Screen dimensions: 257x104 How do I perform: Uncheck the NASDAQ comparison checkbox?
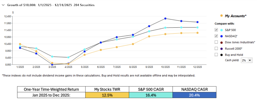click(216, 36)
